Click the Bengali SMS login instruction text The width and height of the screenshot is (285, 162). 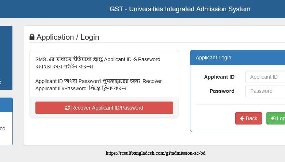[98, 63]
